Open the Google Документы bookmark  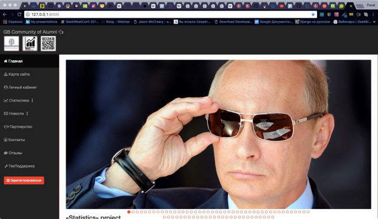click(273, 22)
